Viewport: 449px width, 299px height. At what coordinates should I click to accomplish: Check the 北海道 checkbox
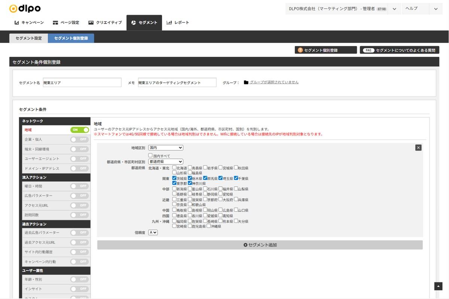(175, 168)
